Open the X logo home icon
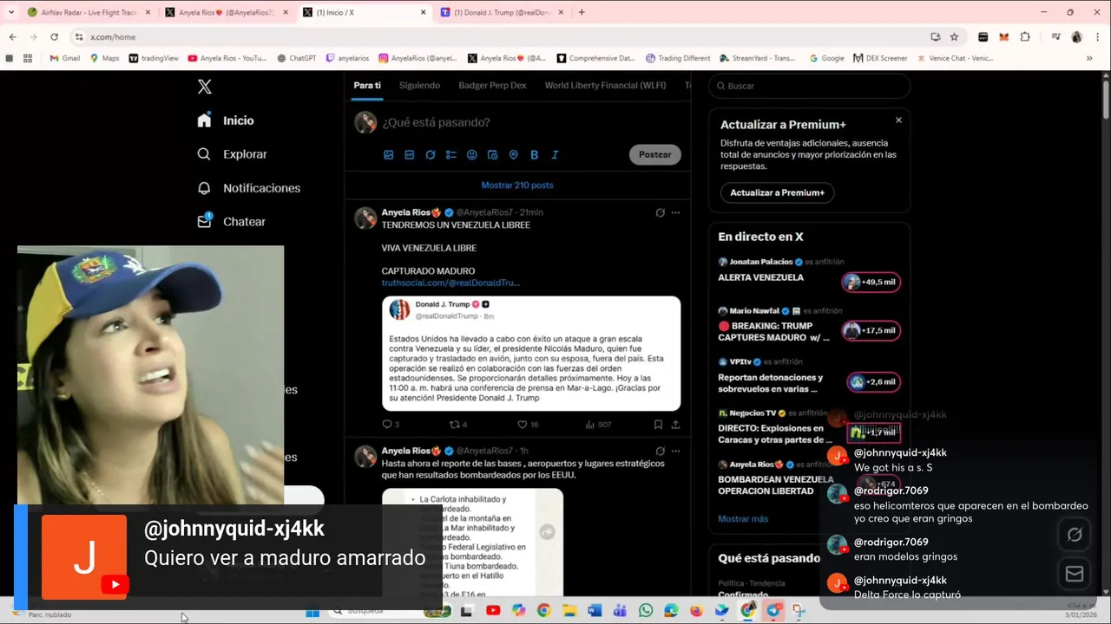Image resolution: width=1111 pixels, height=624 pixels. coord(204,87)
